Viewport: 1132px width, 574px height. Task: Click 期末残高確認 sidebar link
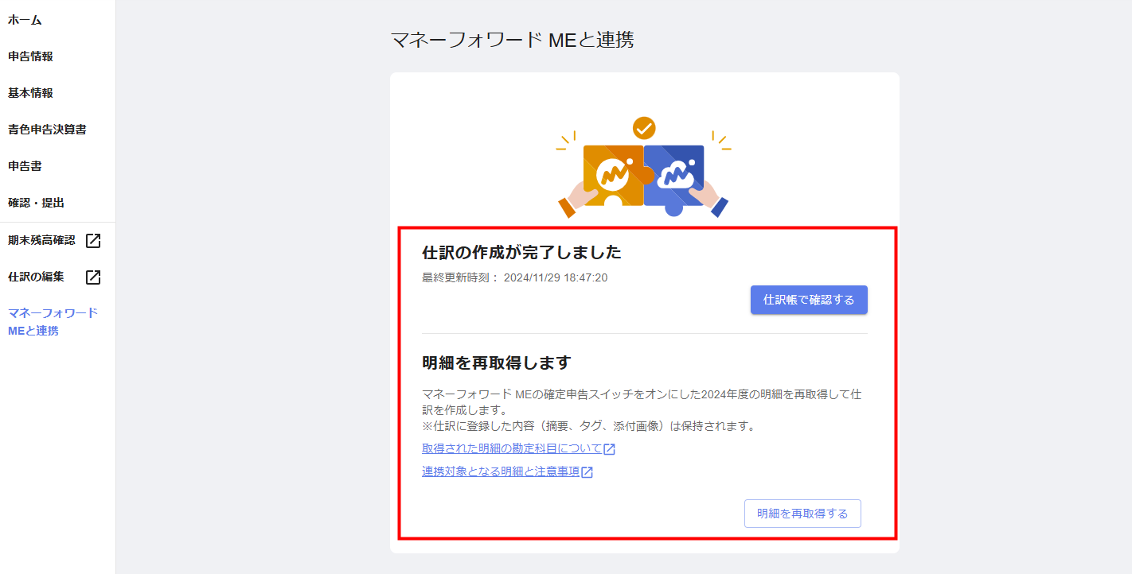click(41, 240)
